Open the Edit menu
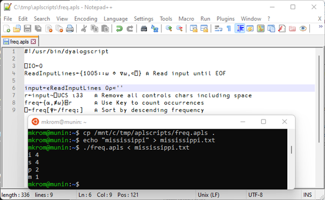 (x=23, y=19)
